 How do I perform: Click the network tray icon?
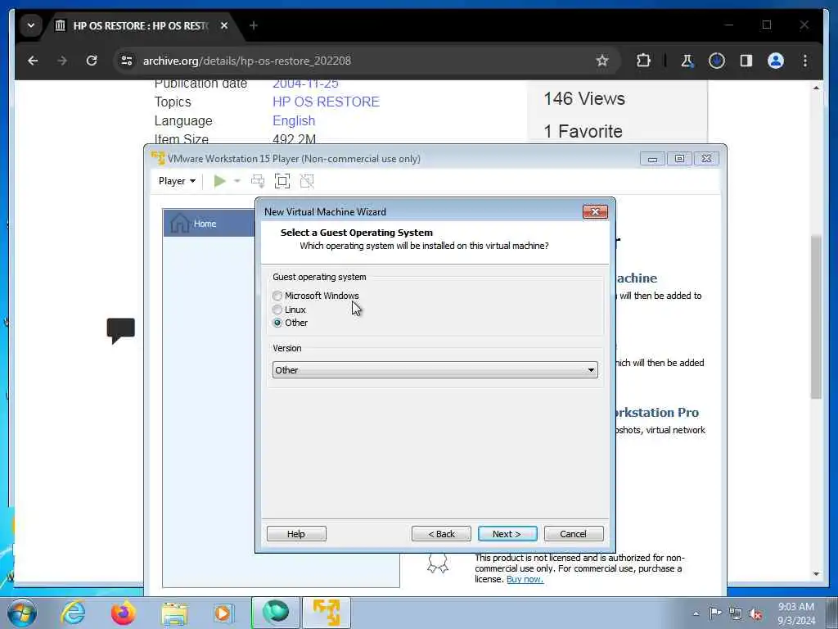(736, 613)
